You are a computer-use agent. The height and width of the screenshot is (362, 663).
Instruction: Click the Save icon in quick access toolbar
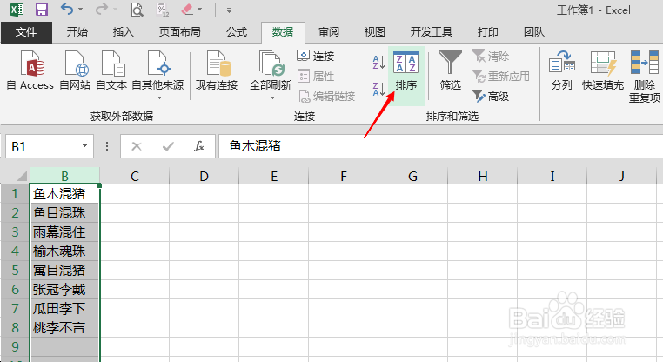click(42, 10)
